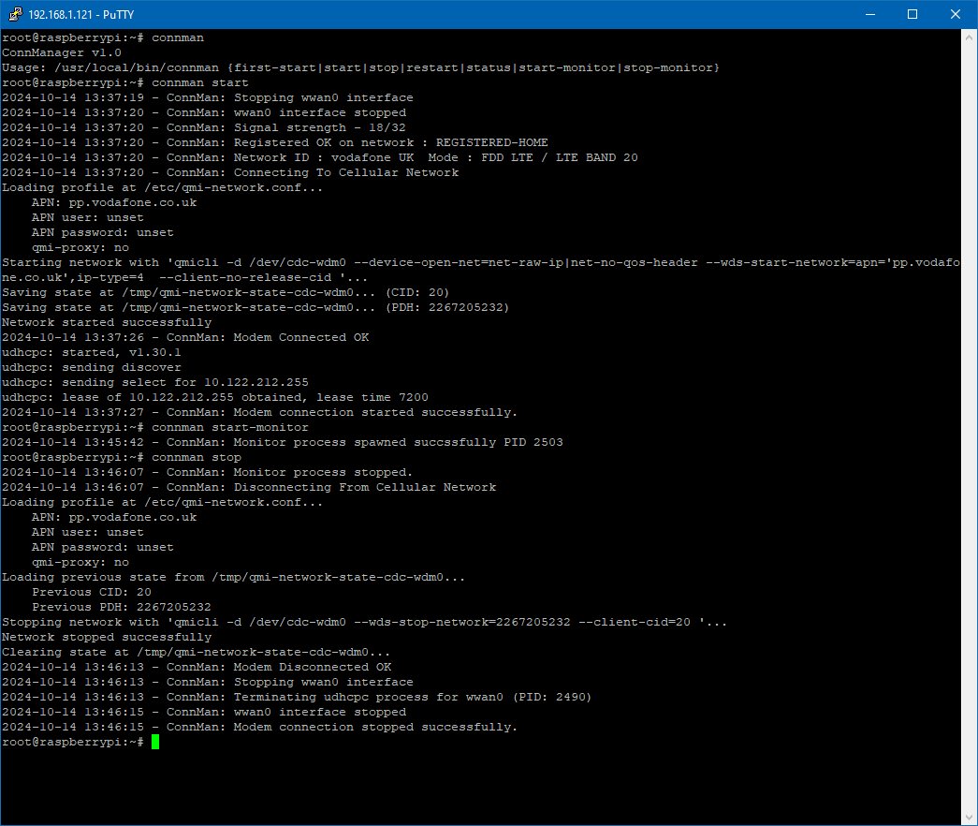978x826 pixels.
Task: Click 'sending select for 10.122.212.255' line
Action: coord(155,382)
